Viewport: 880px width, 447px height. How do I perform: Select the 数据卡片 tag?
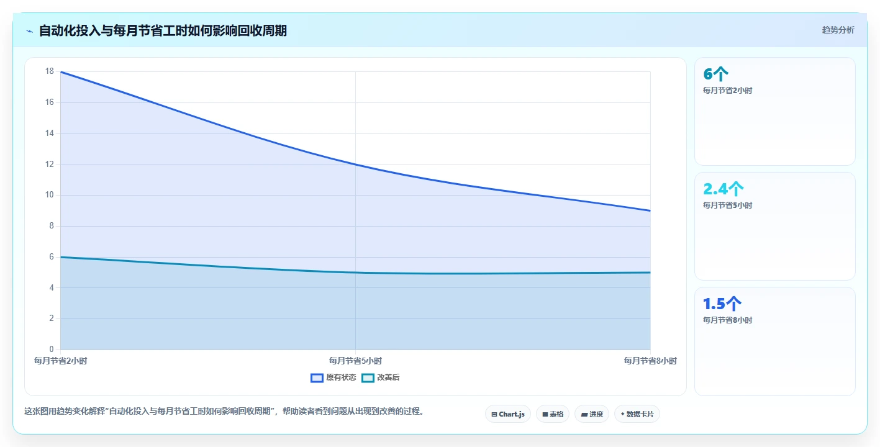pos(637,414)
